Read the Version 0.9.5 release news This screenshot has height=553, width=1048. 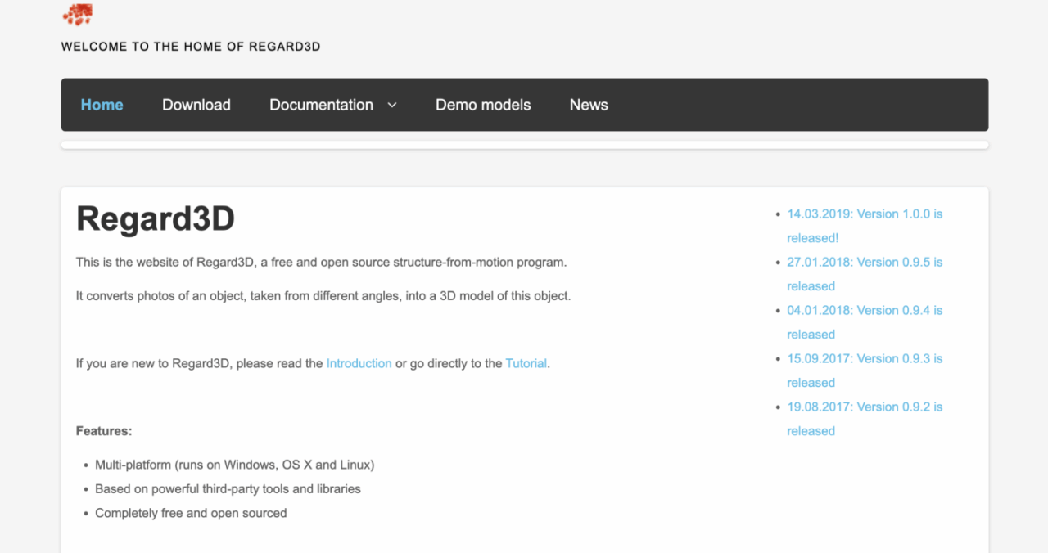(x=864, y=263)
